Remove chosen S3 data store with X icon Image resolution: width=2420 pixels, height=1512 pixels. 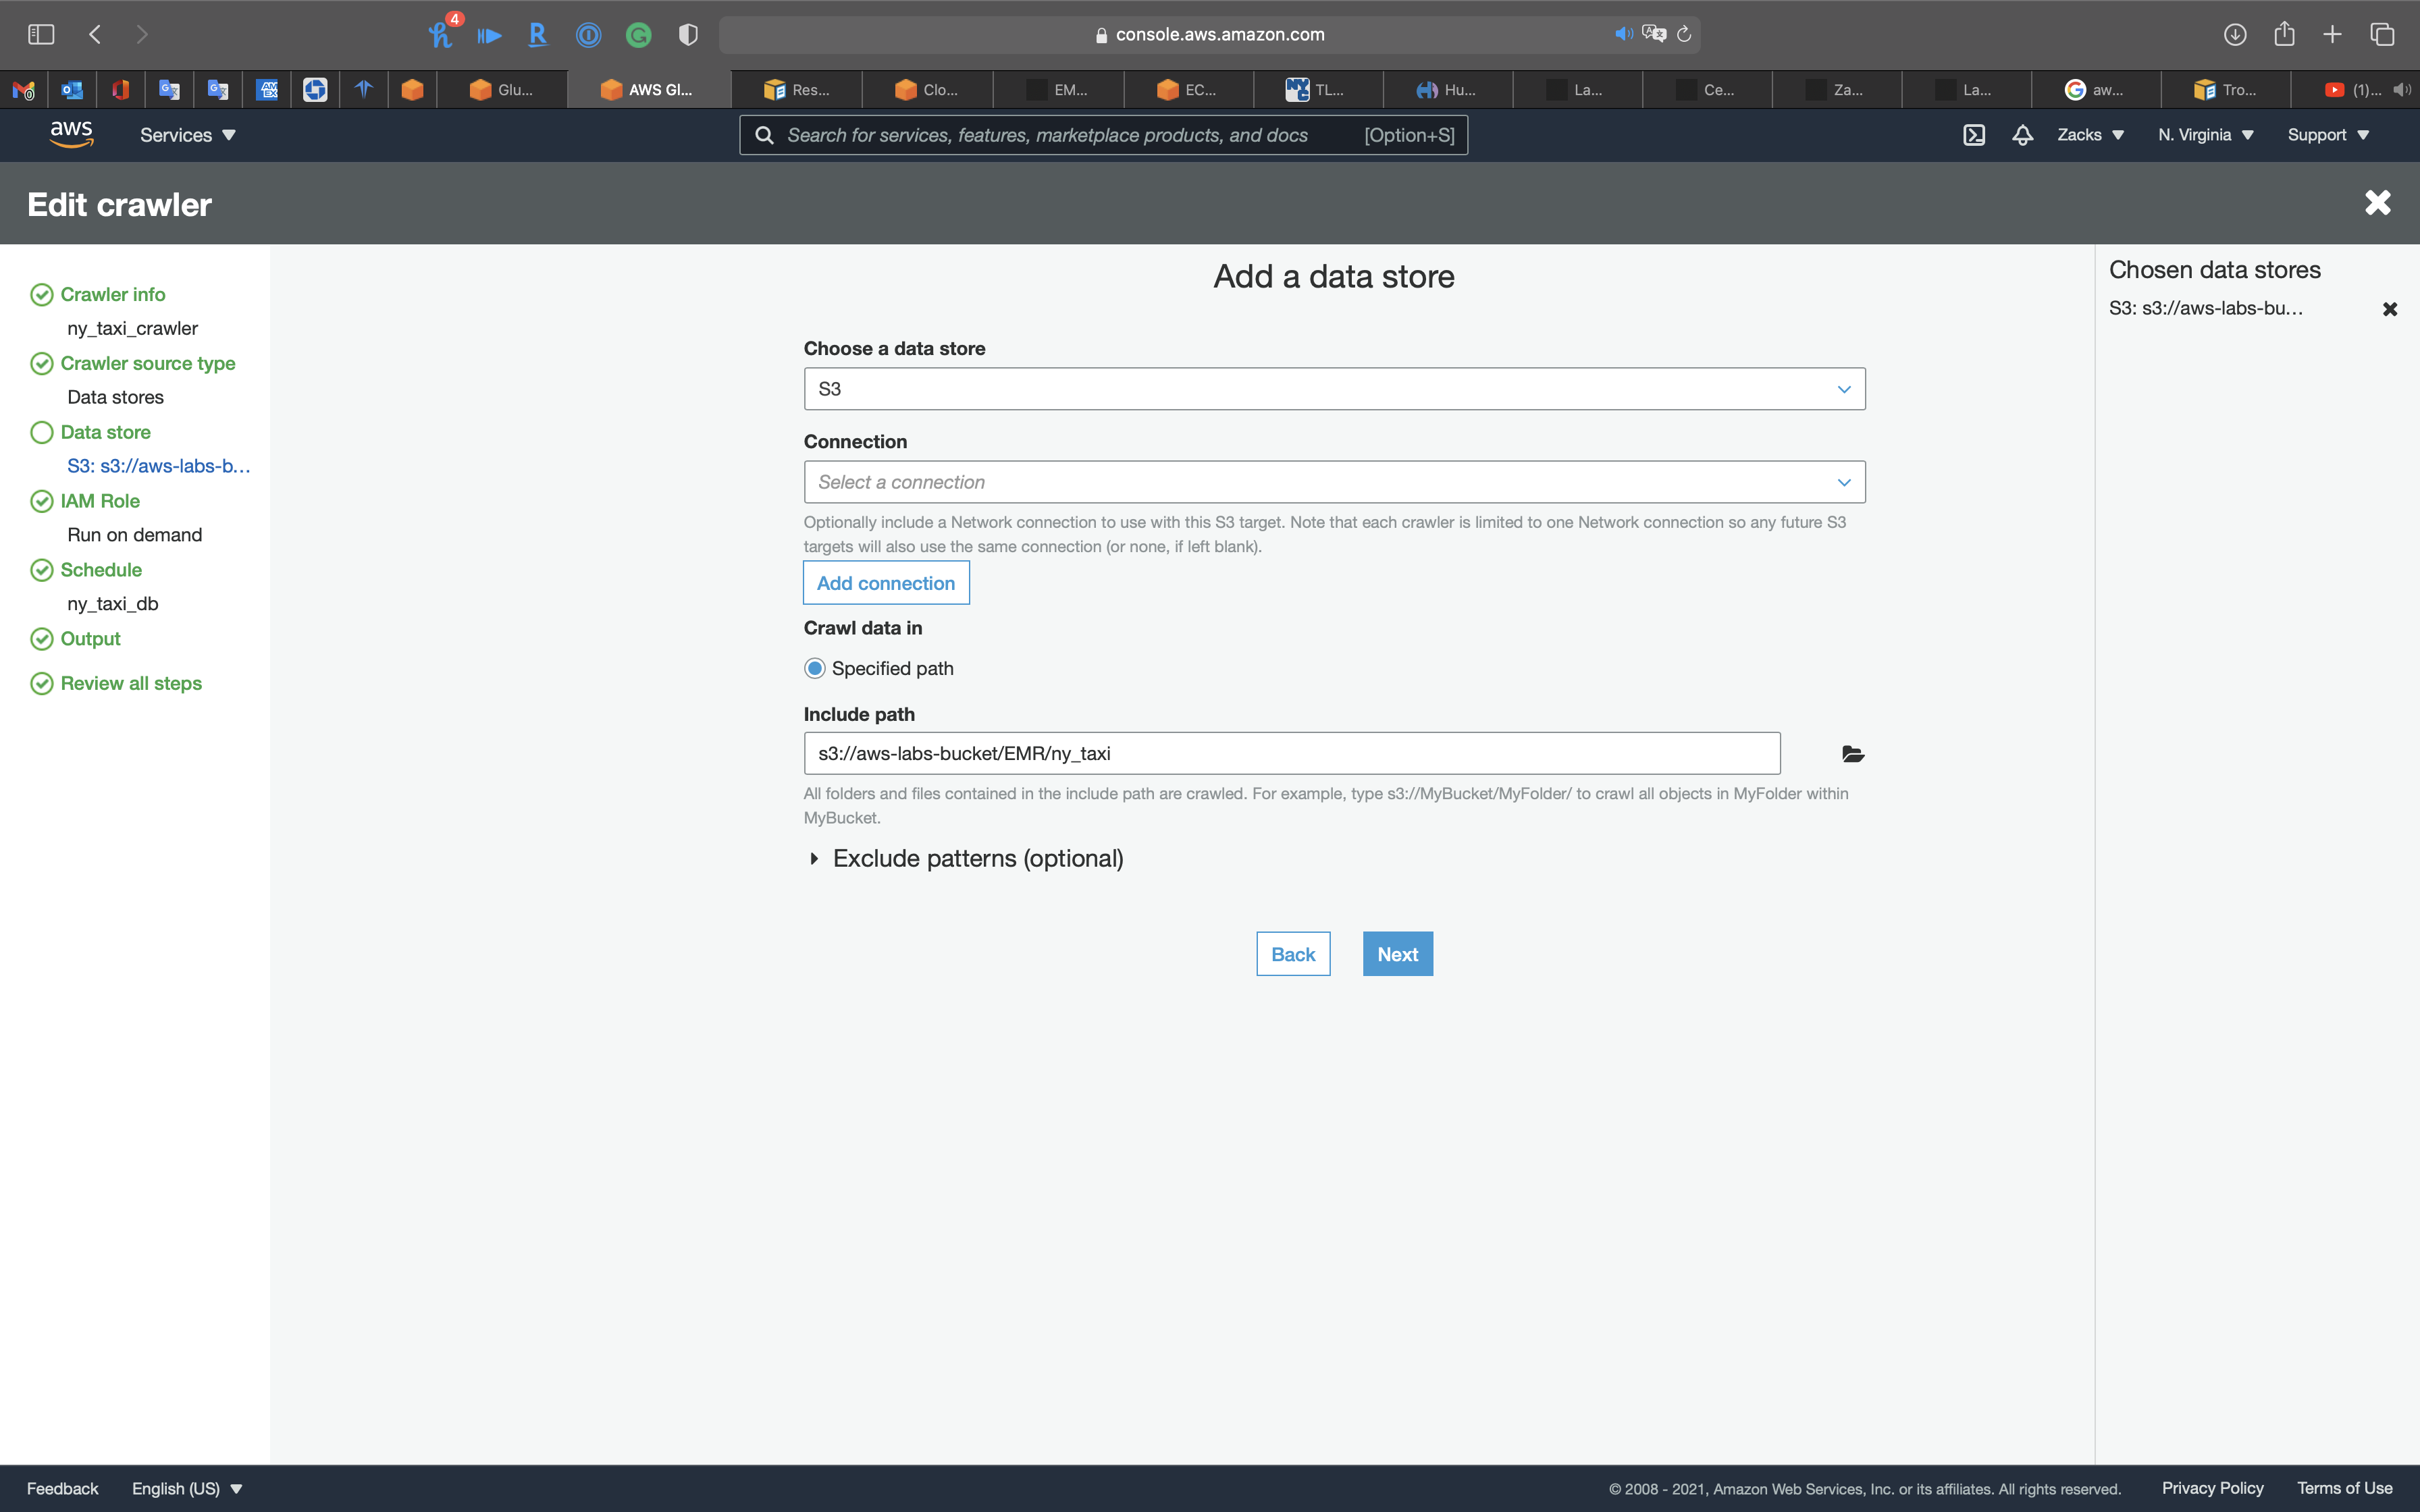(x=2389, y=309)
